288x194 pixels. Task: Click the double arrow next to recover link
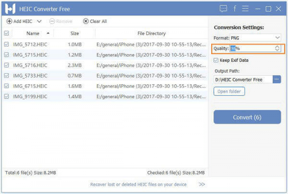202,184
